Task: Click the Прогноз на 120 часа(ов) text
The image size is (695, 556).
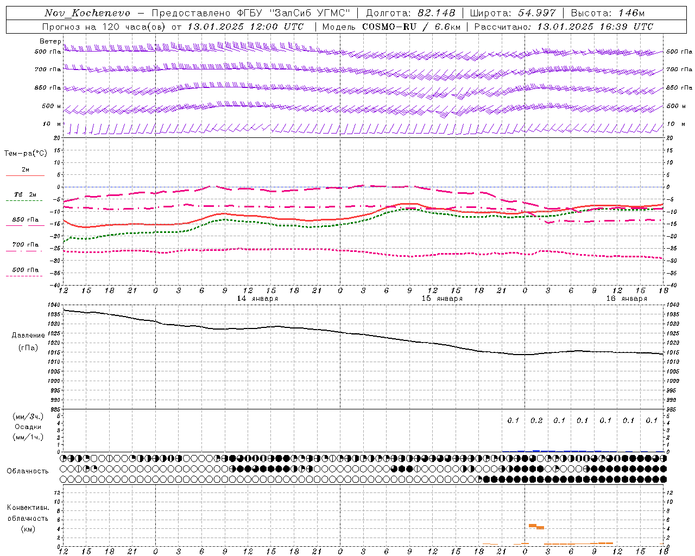Action: coord(104,27)
